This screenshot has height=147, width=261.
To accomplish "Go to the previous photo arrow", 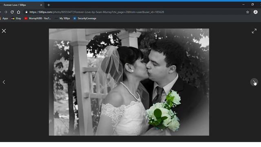I will (4, 82).
